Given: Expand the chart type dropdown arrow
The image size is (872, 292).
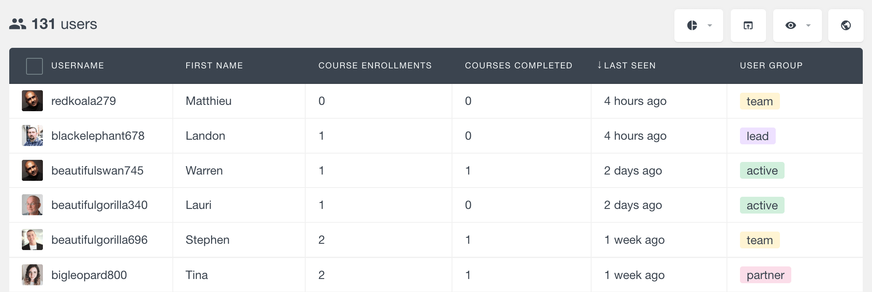Looking at the screenshot, I should click(710, 26).
